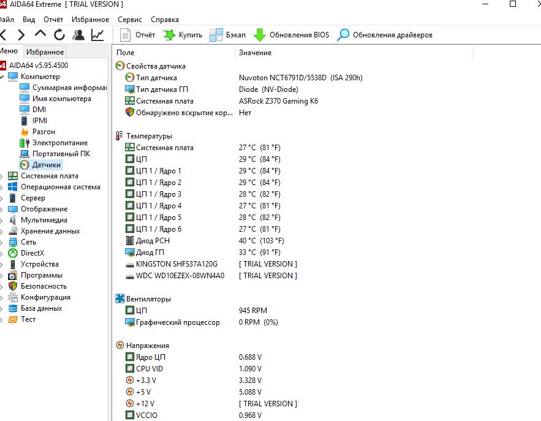The width and height of the screenshot is (541, 421).
Task: Click the Значение column header
Action: tap(354, 53)
